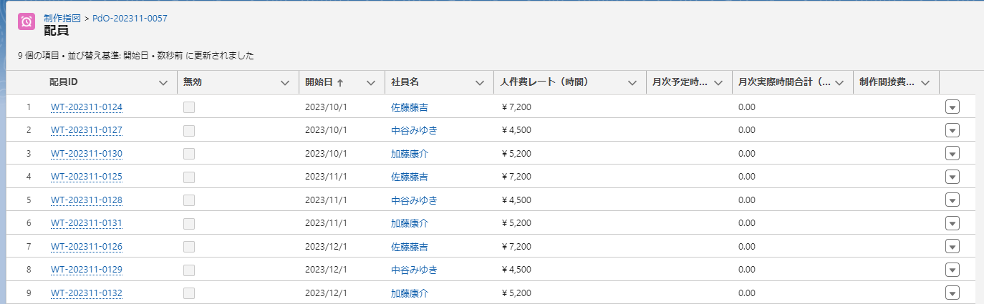Open row actions menu for WT-202311-0130

coord(952,154)
